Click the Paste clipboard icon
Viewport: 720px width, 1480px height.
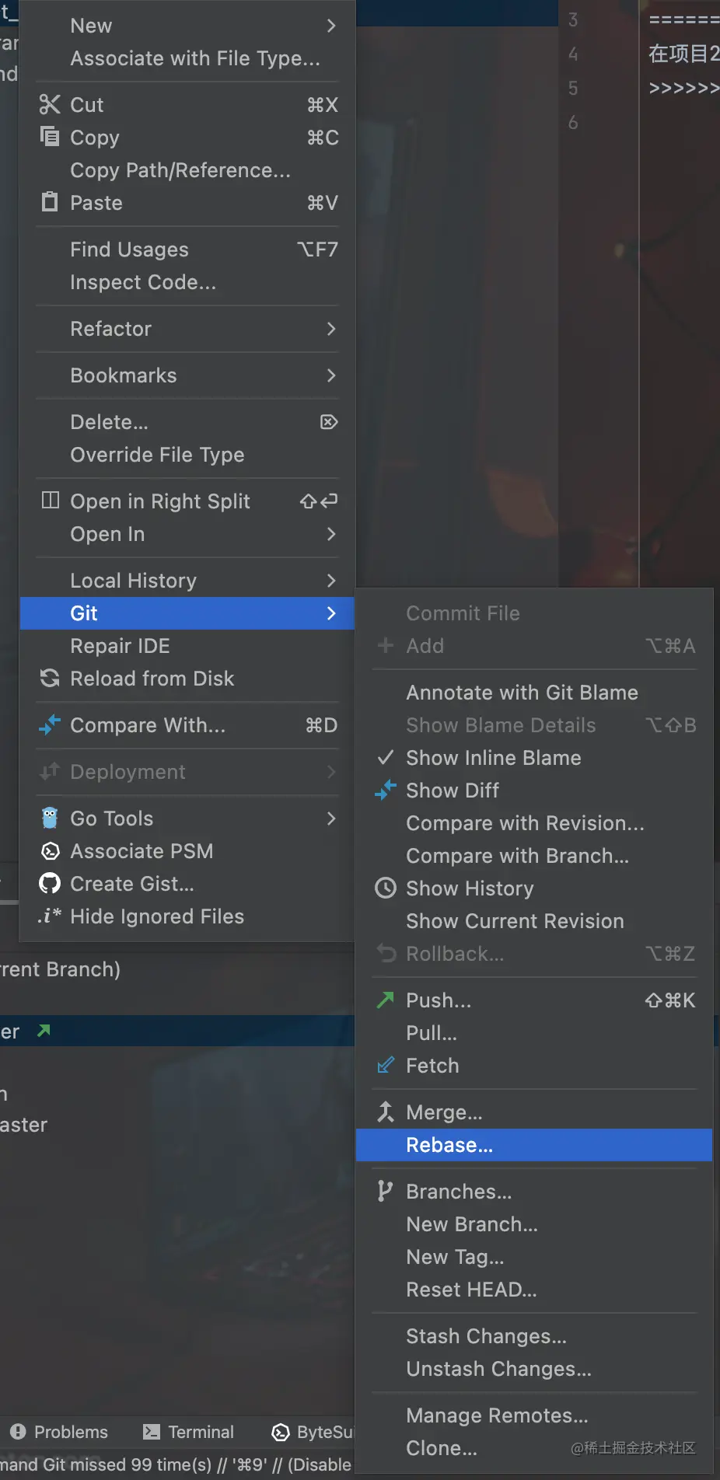(50, 202)
